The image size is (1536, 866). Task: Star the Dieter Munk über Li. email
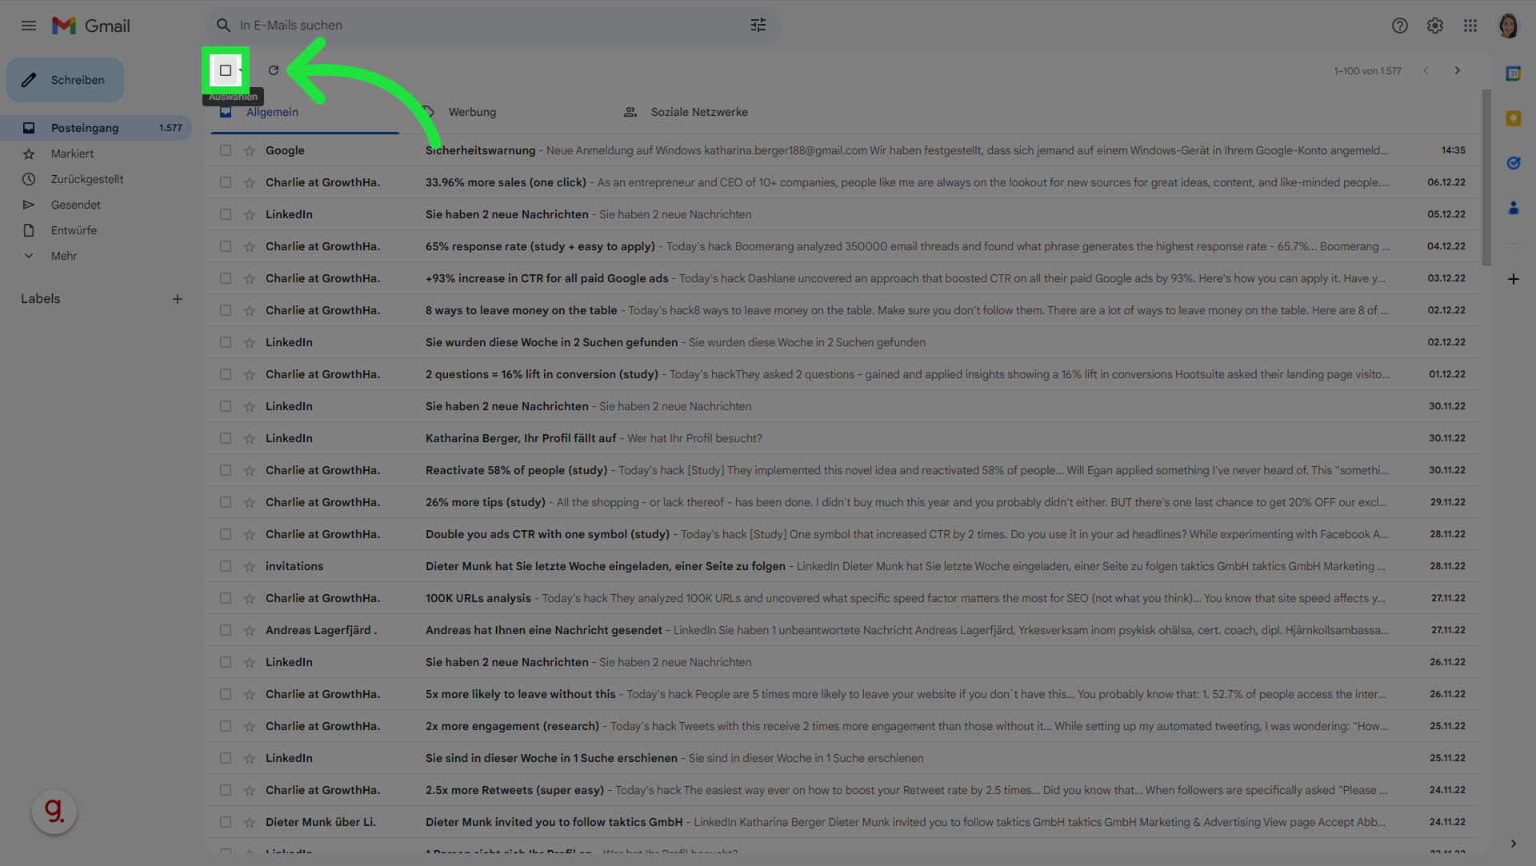point(250,822)
